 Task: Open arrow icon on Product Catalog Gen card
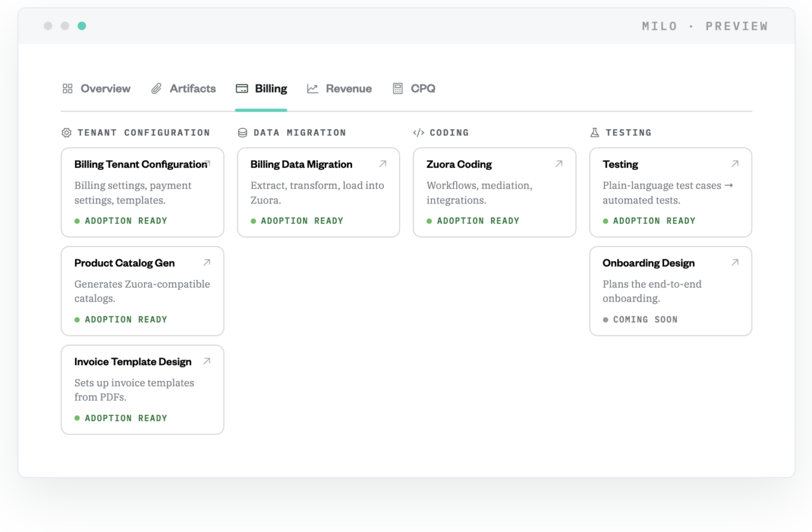(207, 263)
